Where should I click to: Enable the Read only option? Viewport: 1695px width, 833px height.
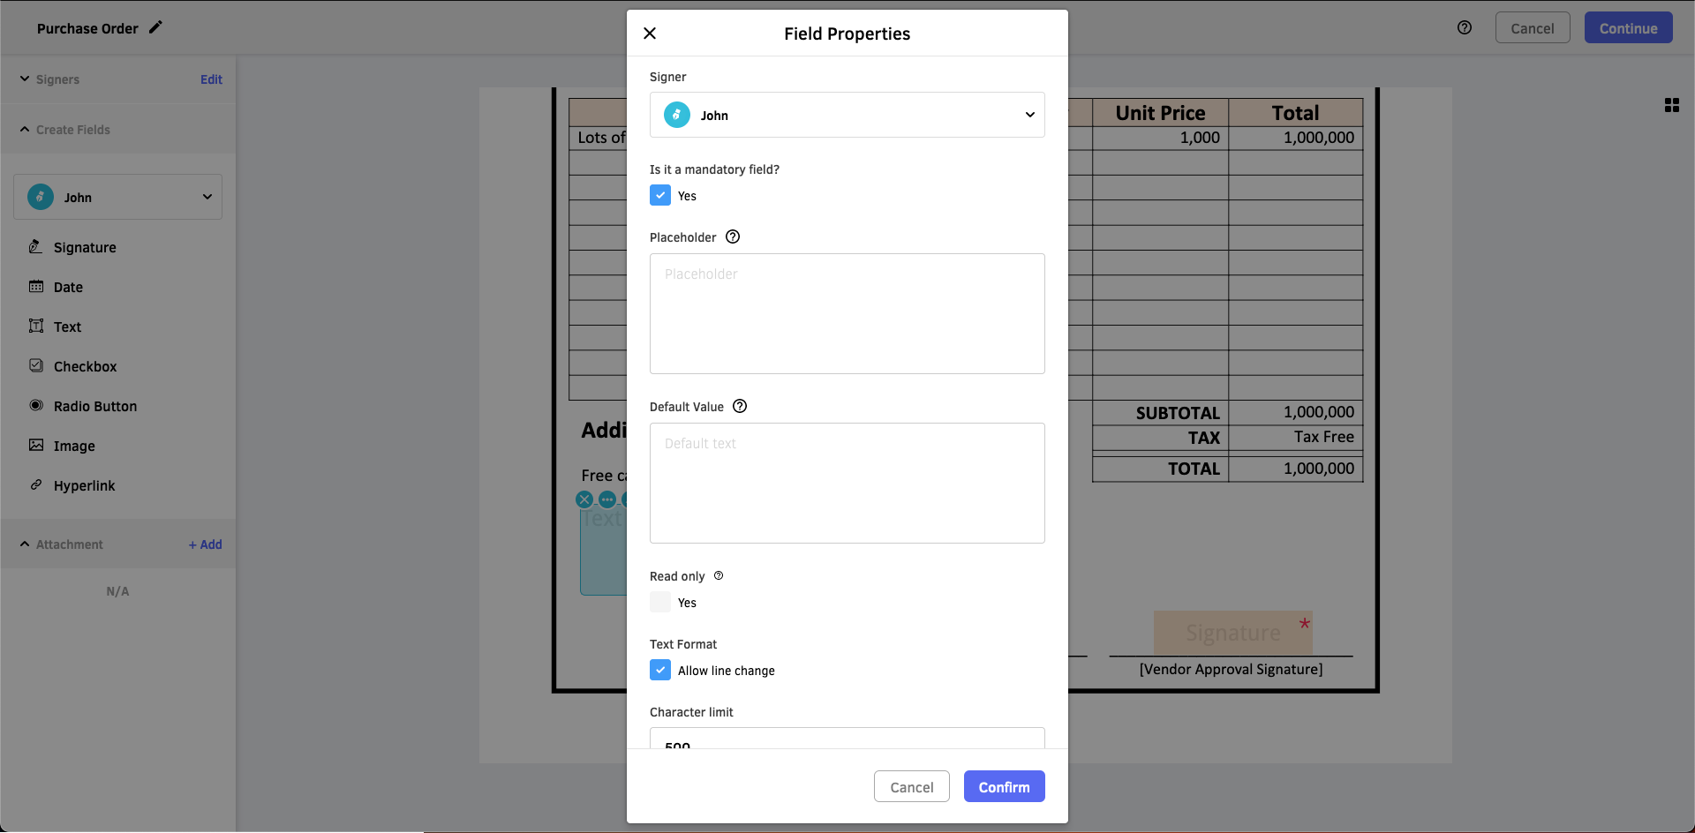coord(659,602)
